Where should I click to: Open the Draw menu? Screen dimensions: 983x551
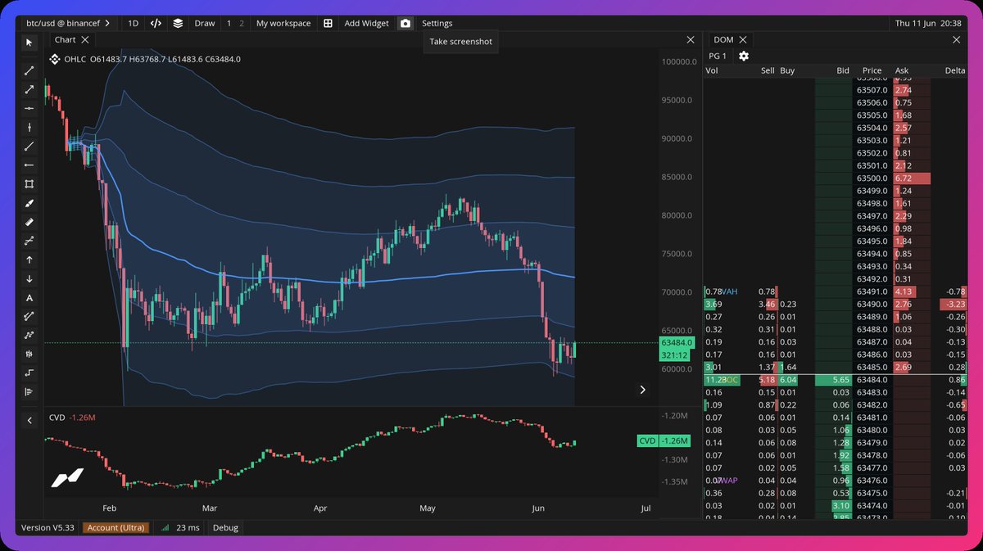pyautogui.click(x=205, y=23)
